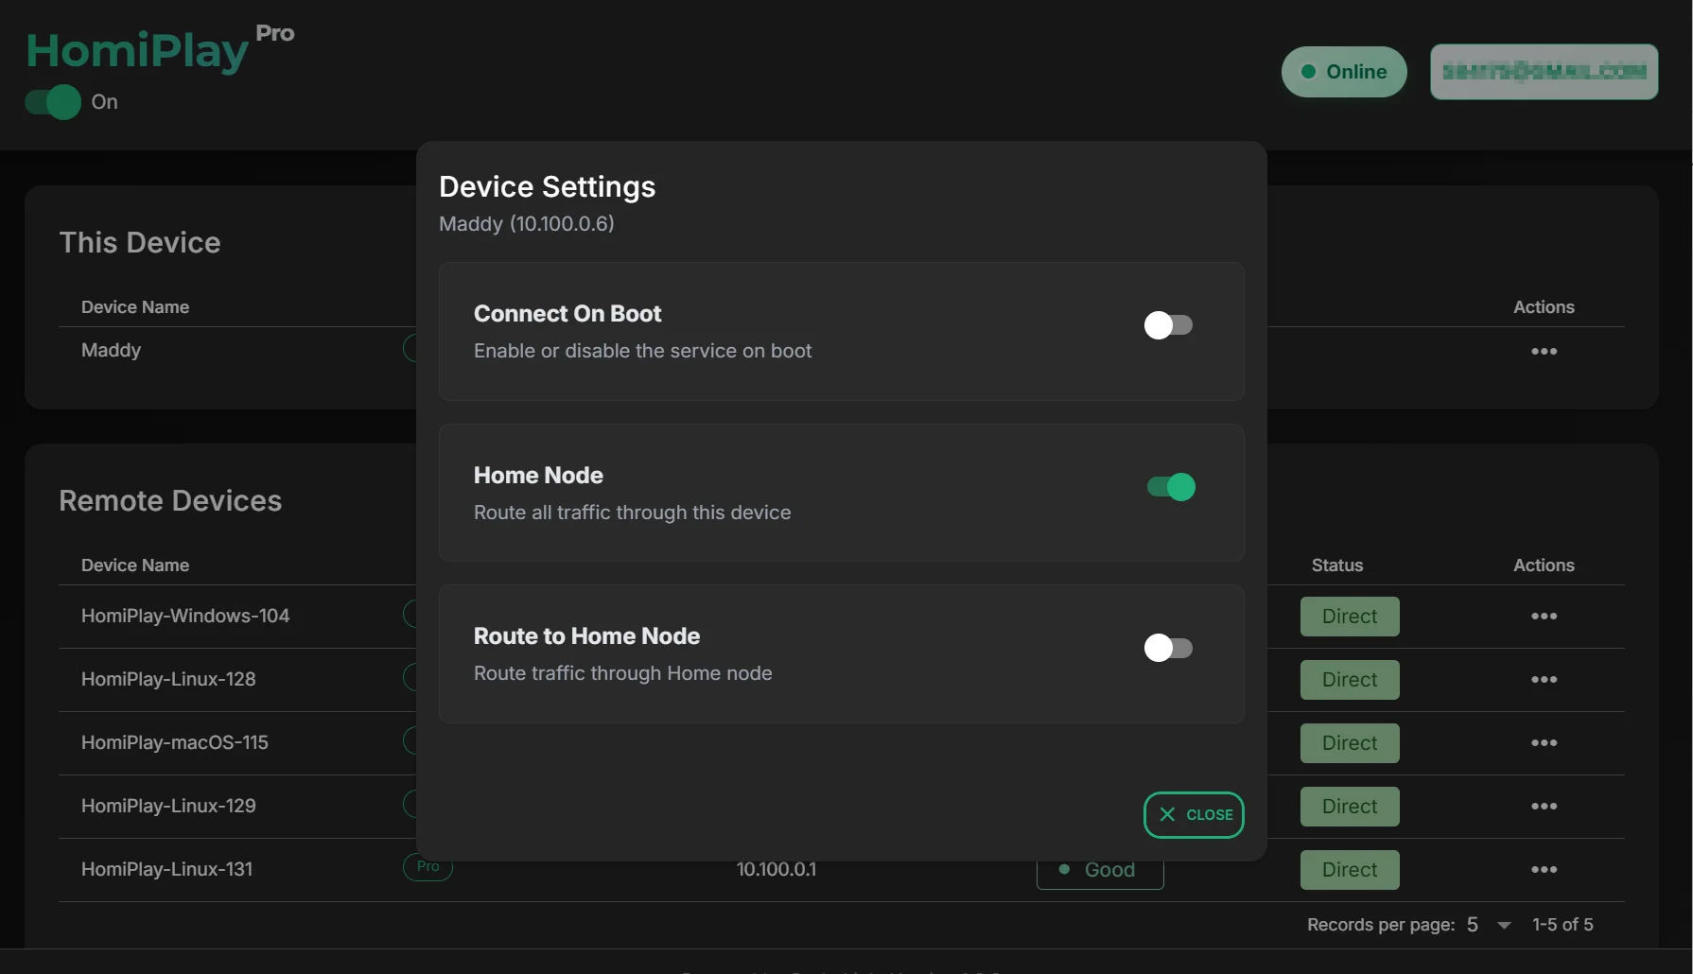
Task: Open actions menu for HomiPlay-macOS-115
Action: pyautogui.click(x=1544, y=742)
